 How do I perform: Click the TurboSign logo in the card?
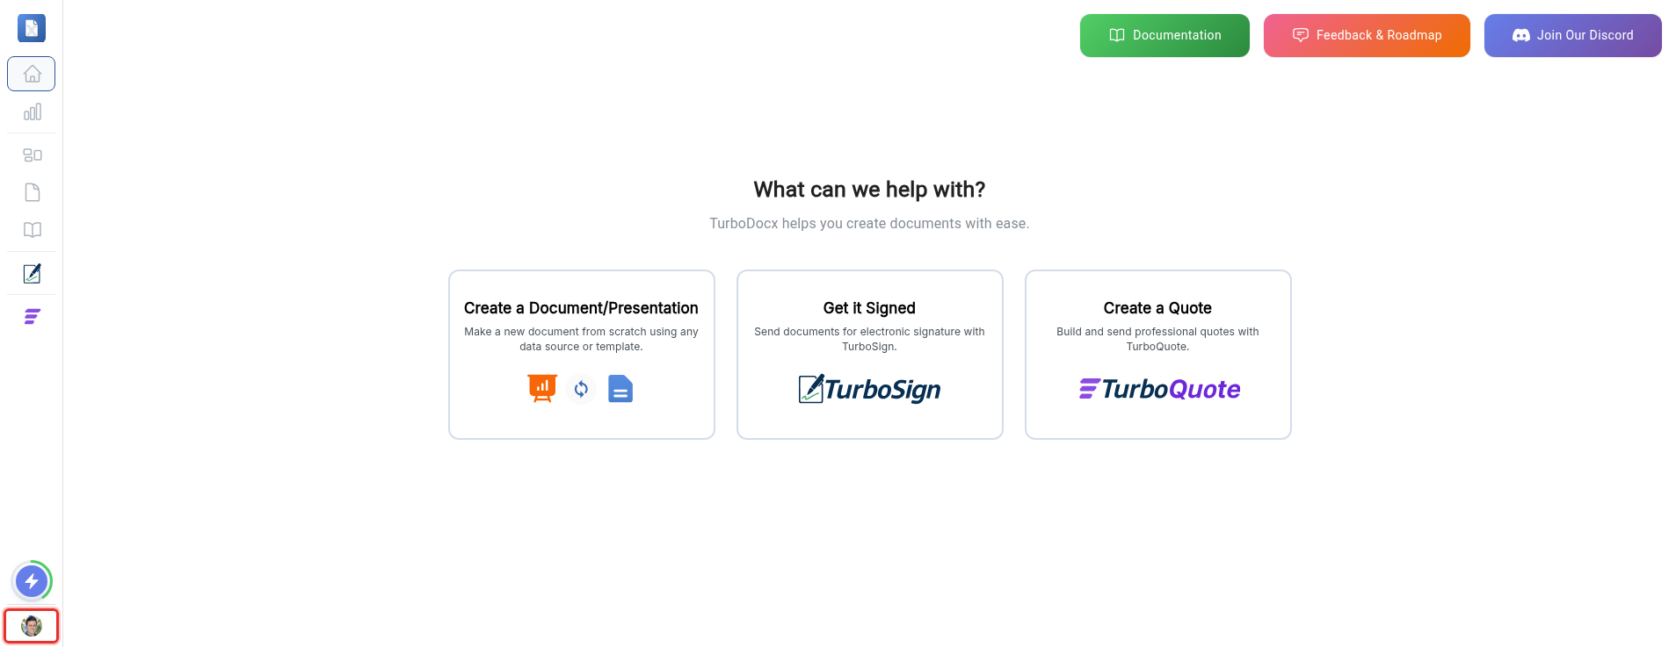click(x=869, y=389)
